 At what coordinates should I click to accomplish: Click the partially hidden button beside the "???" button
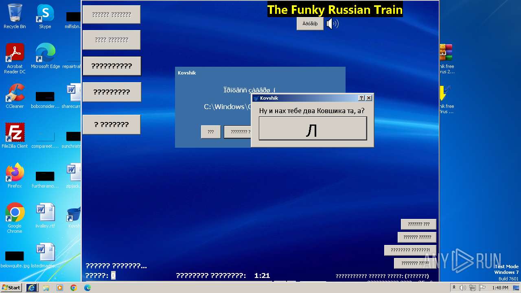coord(238,132)
